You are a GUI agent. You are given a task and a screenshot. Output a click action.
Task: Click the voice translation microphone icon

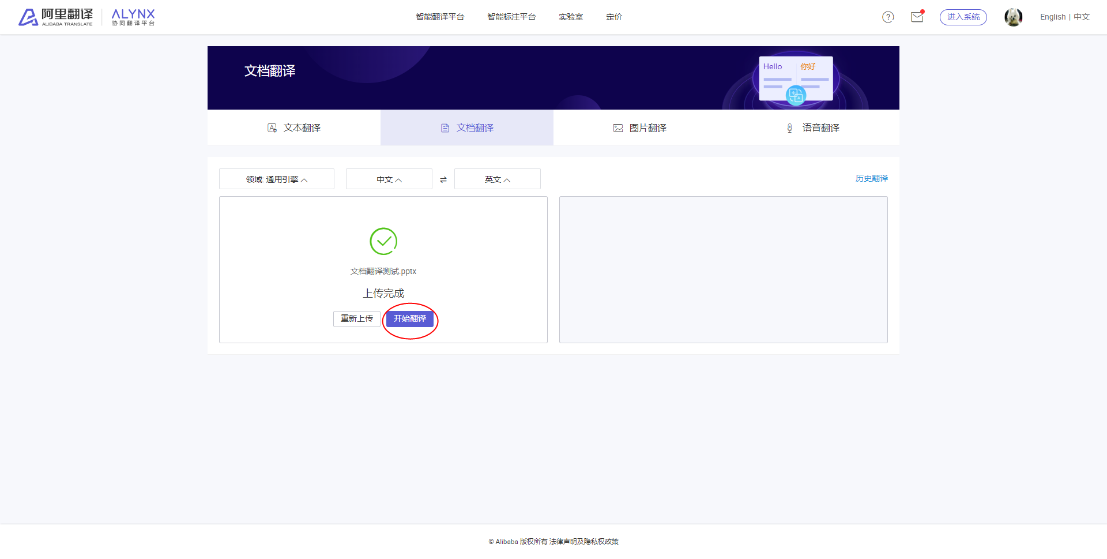pos(790,128)
